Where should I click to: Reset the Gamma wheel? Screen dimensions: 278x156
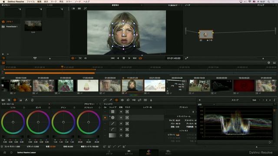pos(49,107)
